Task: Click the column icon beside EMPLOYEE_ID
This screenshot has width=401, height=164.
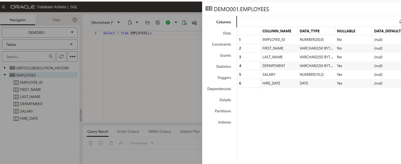Action: (x=16, y=82)
